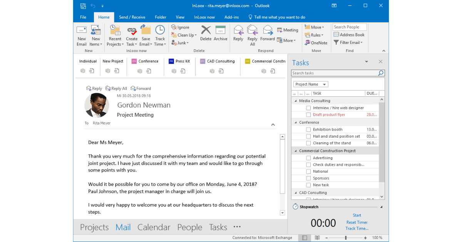Screen dimensions: 462x242
Task: Open the Add-ins ribbon tab
Action: pos(231,17)
